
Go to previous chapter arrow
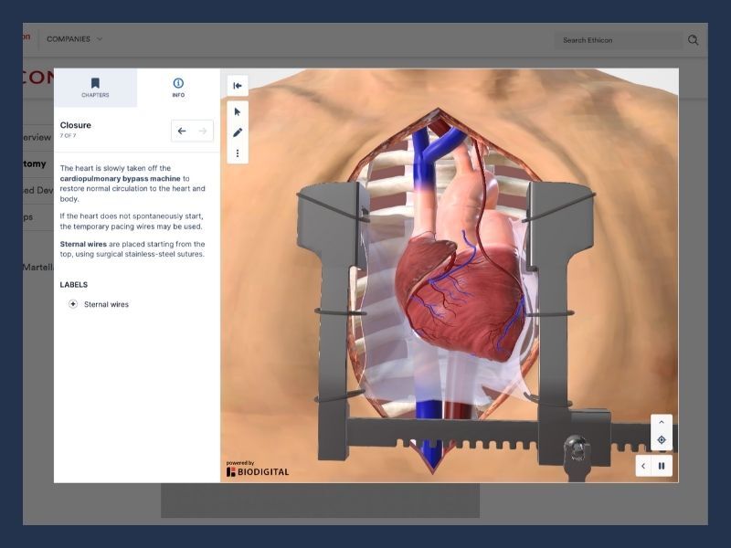coord(182,131)
